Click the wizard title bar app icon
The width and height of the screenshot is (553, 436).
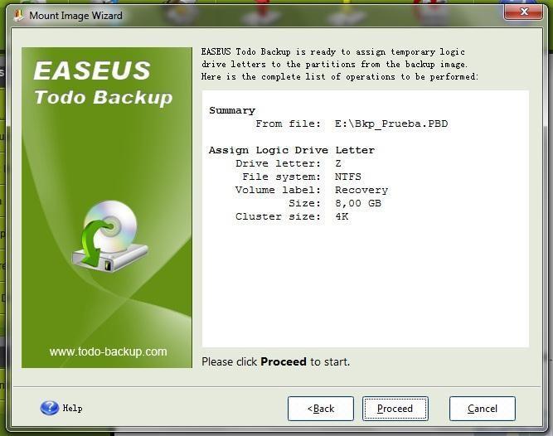[19, 15]
